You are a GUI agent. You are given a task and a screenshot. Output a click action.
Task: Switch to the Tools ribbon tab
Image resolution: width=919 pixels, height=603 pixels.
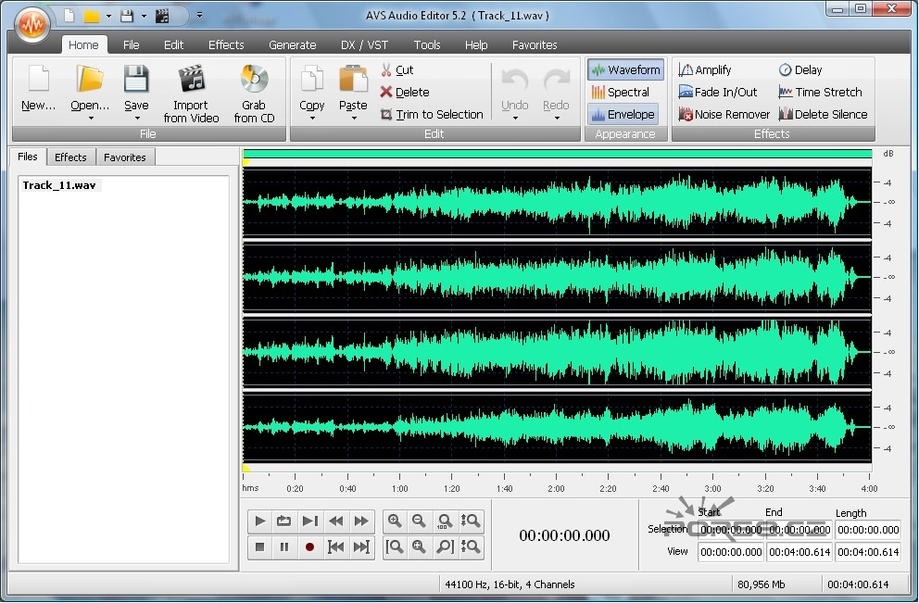427,44
